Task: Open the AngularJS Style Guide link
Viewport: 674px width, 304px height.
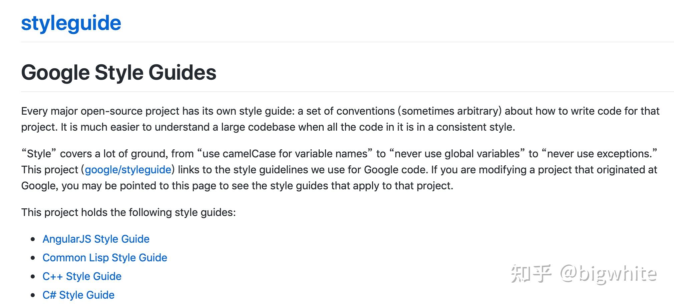Action: [96, 239]
